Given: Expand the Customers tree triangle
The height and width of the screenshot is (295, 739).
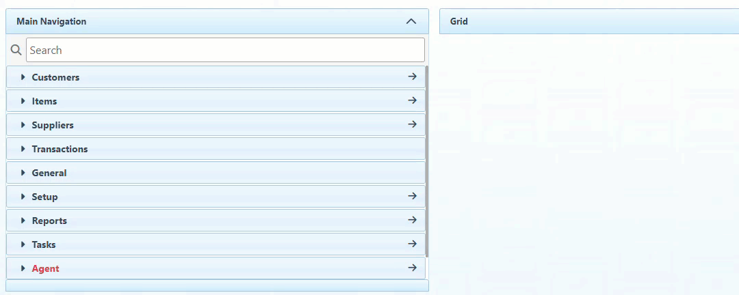Looking at the screenshot, I should pyautogui.click(x=23, y=77).
